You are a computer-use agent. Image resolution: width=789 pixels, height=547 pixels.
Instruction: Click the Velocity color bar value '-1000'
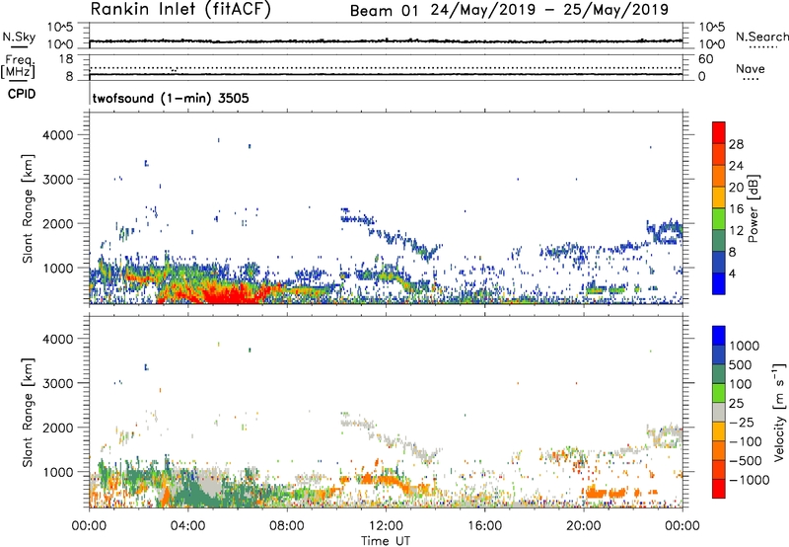tap(750, 480)
